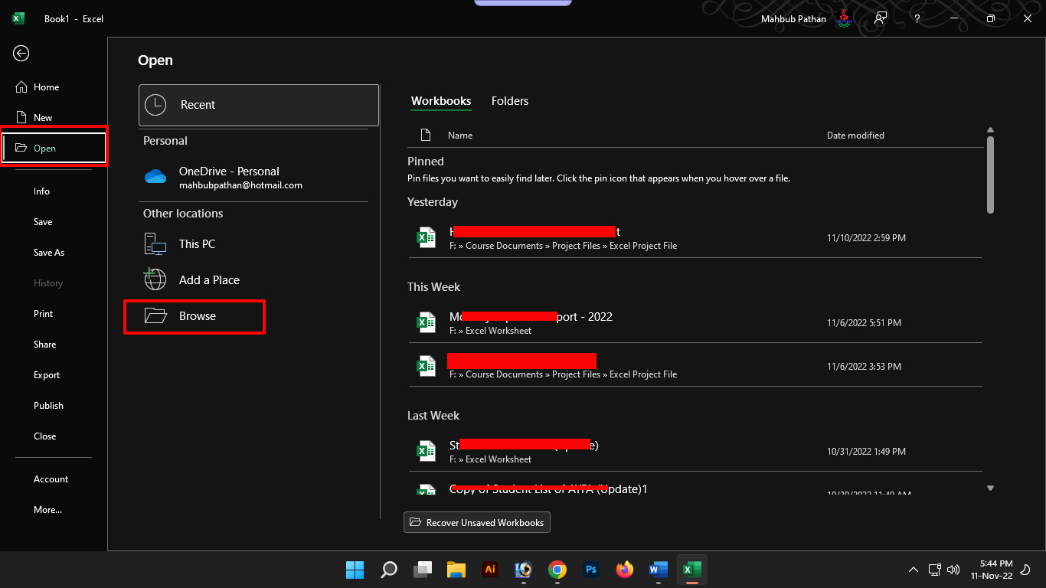This screenshot has width=1046, height=588.
Task: Click the scroll down arrow in file list
Action: [990, 488]
